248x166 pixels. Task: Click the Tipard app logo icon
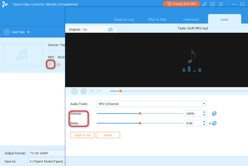tap(5, 4)
